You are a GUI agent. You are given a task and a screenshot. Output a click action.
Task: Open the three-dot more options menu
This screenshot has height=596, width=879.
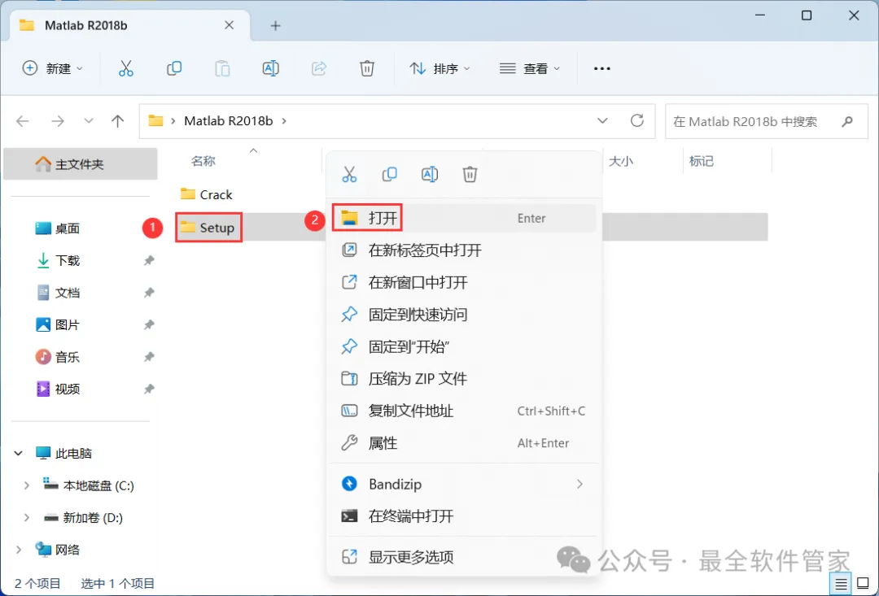click(x=602, y=68)
